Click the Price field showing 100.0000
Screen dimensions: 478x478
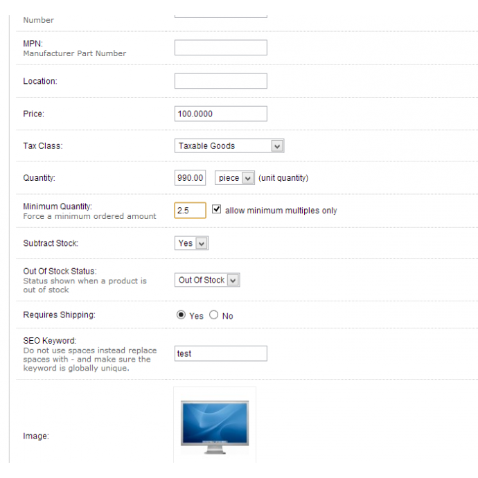tap(221, 114)
